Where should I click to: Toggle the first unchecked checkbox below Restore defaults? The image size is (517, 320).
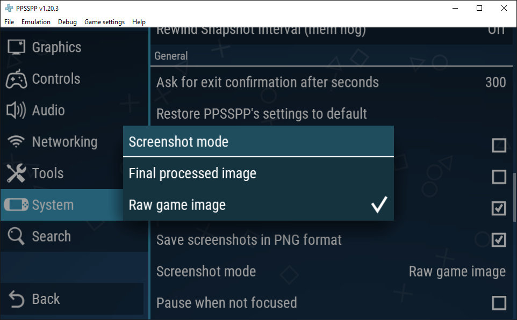499,145
